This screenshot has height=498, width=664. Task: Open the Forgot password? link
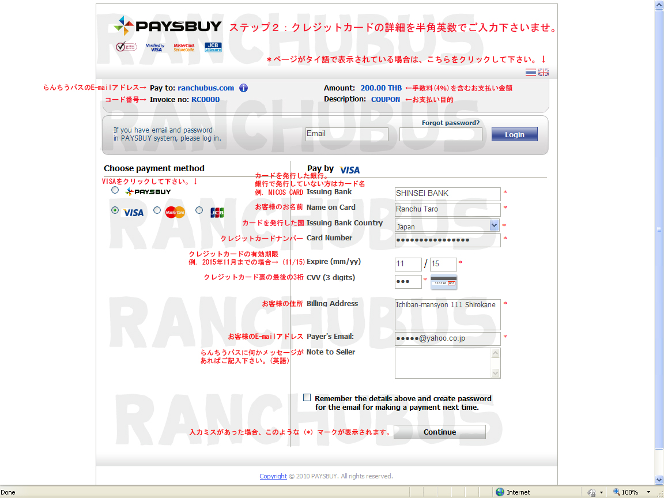tap(451, 123)
